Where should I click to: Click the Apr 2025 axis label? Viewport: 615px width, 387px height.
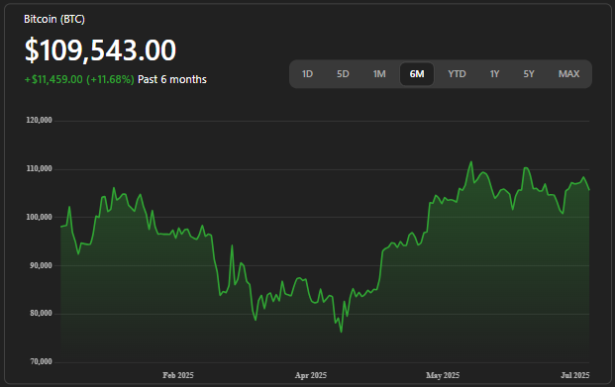[x=311, y=375]
